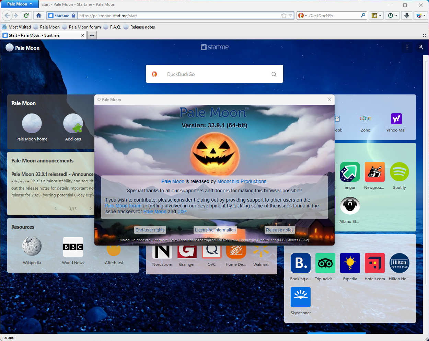Close the About Pale Moon dialog
429x341 pixels.
click(x=329, y=99)
